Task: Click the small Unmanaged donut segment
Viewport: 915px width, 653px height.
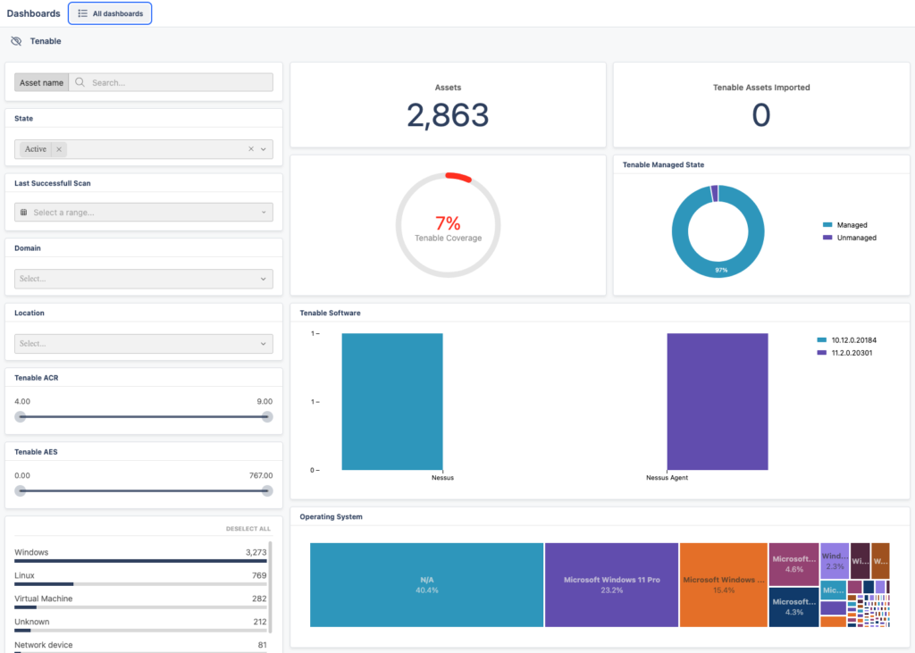Action: pyautogui.click(x=714, y=193)
